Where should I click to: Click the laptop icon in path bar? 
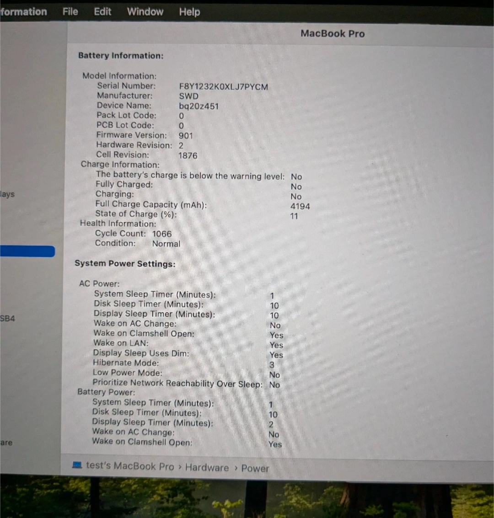(x=77, y=465)
